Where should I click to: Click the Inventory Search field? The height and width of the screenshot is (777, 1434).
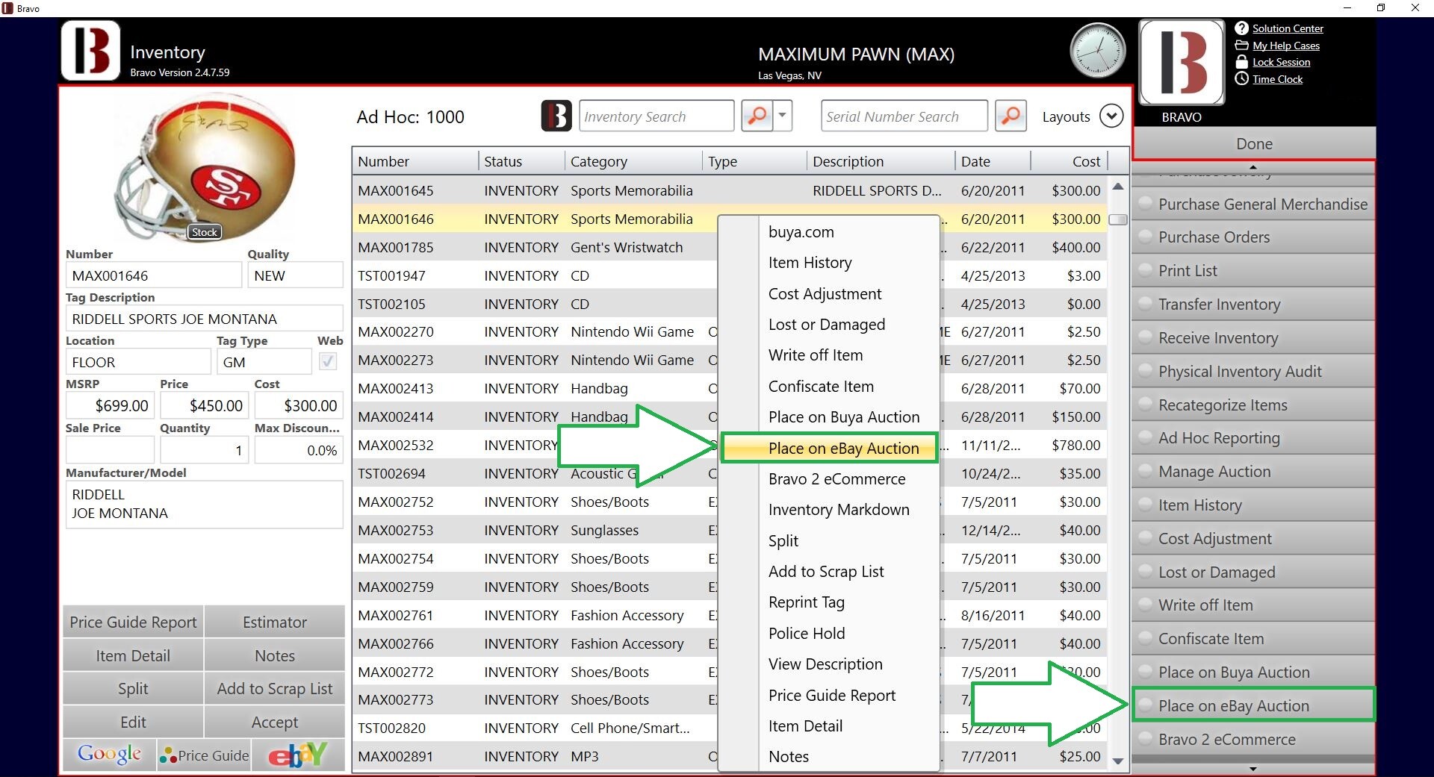657,116
